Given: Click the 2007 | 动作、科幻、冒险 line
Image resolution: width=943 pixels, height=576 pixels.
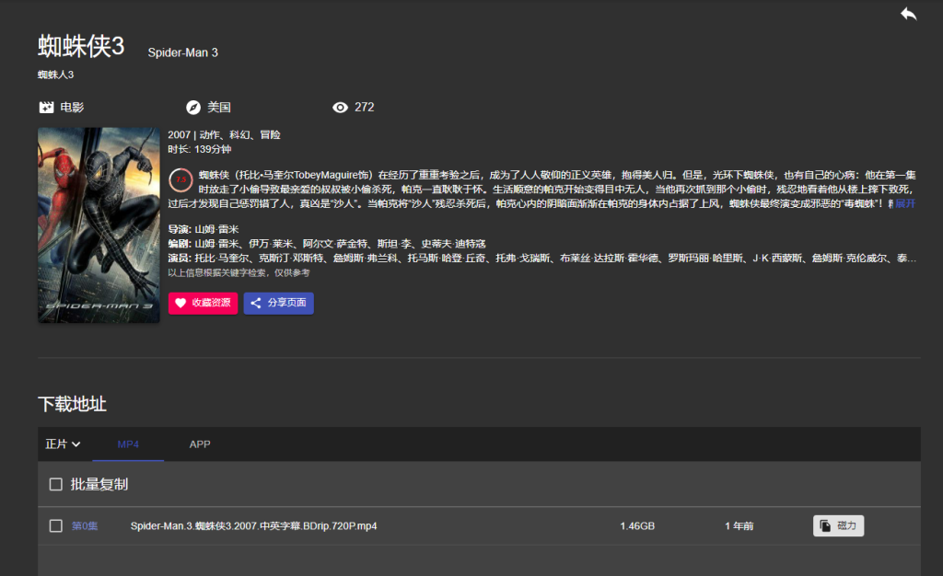Looking at the screenshot, I should click(225, 134).
